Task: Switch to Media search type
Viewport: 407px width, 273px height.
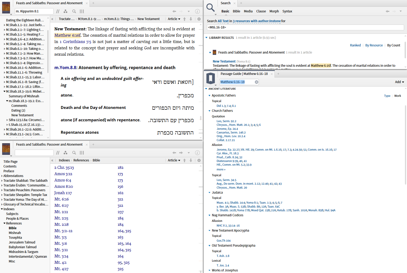Action: (x=248, y=11)
